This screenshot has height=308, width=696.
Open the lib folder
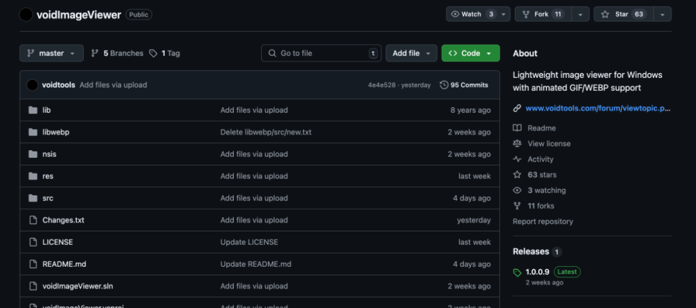coord(46,110)
